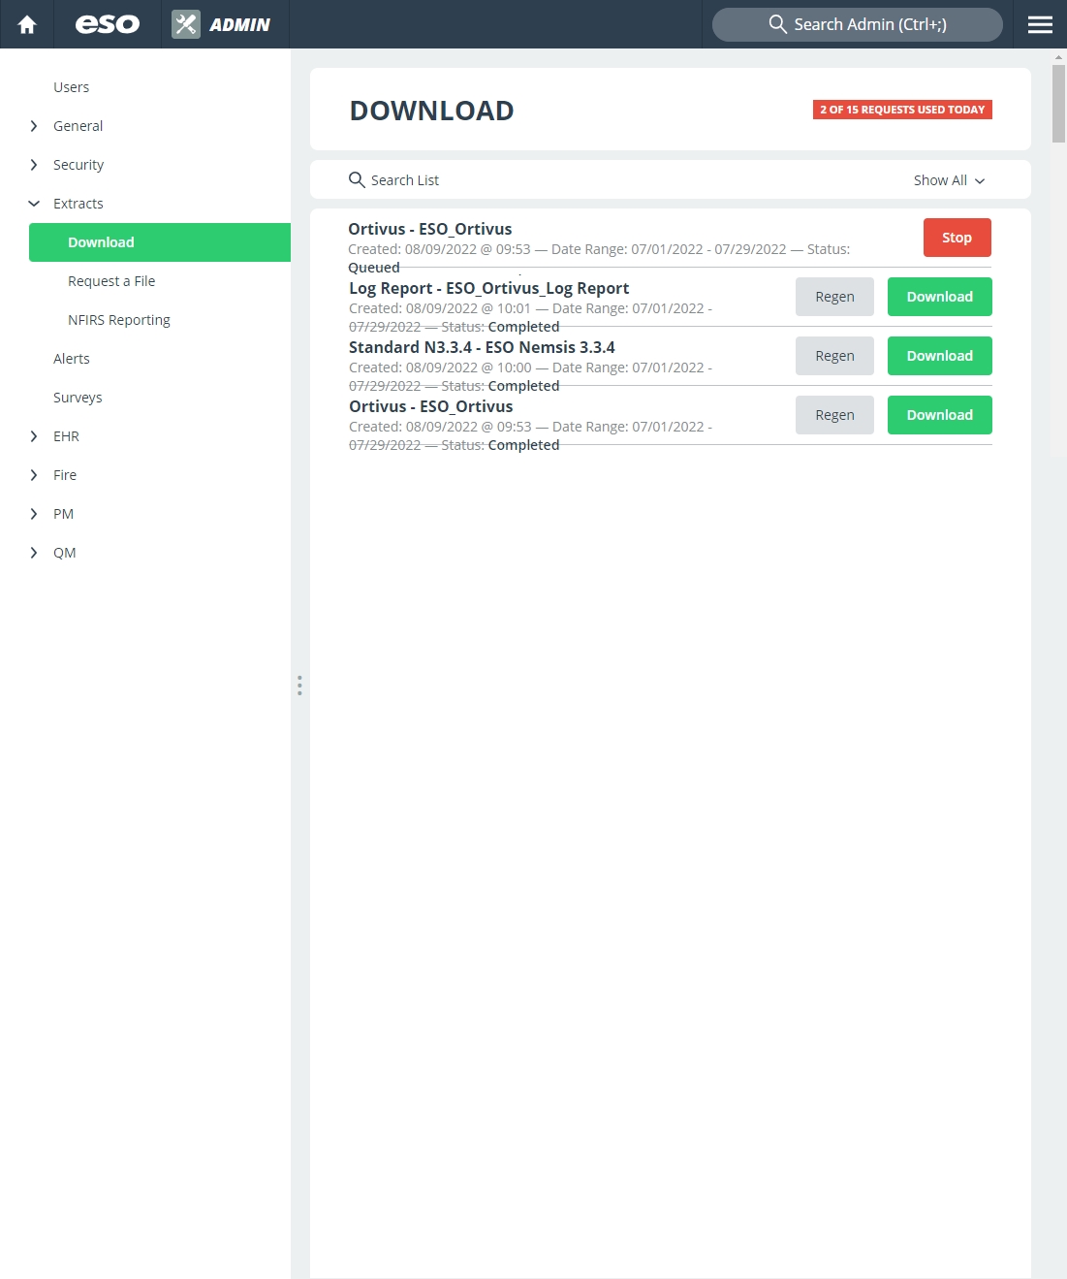This screenshot has width=1067, height=1279.
Task: Click the 'Queued' status text
Action: coord(374,268)
